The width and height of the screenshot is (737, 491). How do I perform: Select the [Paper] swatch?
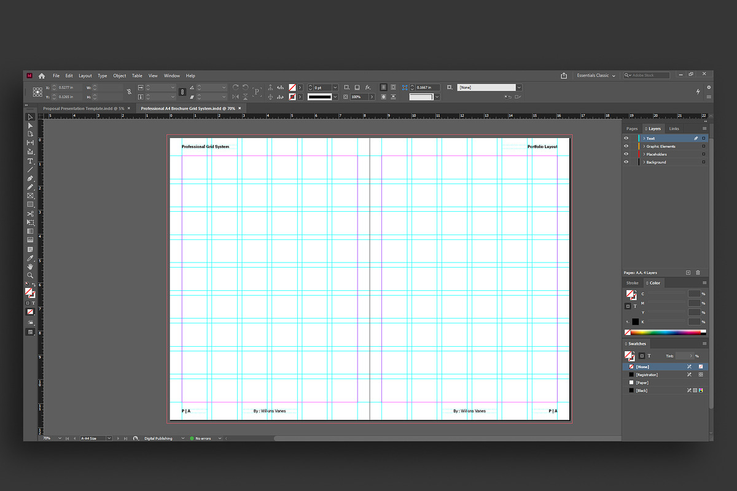666,382
